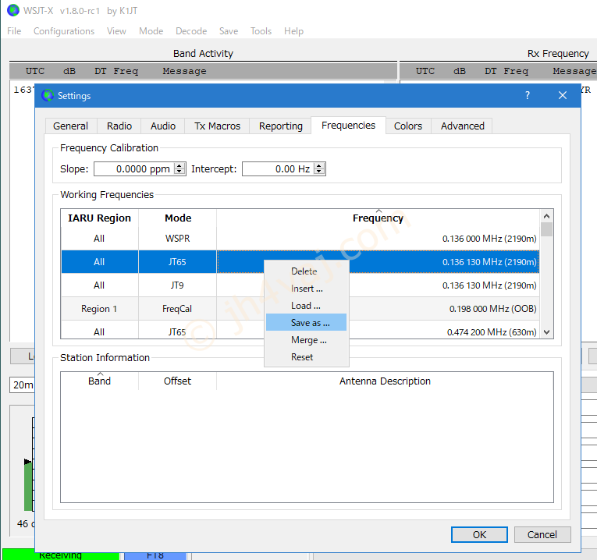Screen dimensions: 597x560
Task: Open the File menu
Action: 14,31
